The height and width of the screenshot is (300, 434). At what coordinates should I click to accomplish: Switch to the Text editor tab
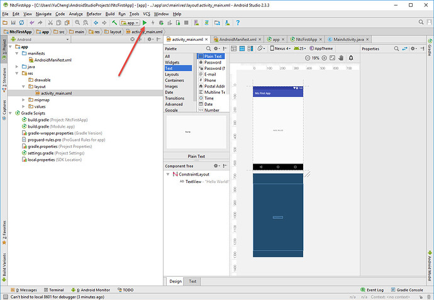point(192,281)
